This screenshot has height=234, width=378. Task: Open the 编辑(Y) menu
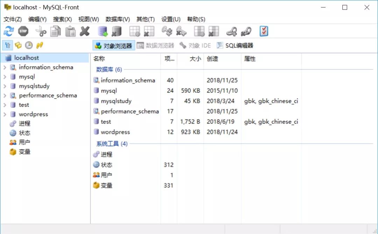[37, 19]
